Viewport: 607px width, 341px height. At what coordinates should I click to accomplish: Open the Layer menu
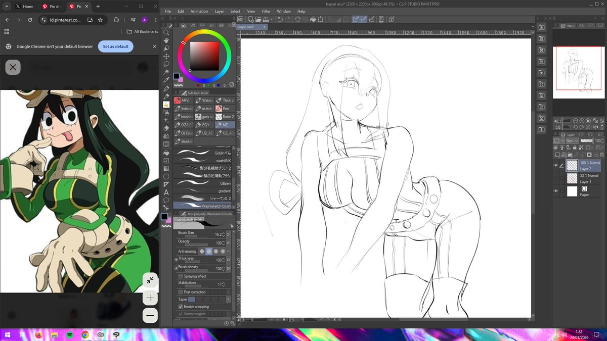tap(220, 11)
